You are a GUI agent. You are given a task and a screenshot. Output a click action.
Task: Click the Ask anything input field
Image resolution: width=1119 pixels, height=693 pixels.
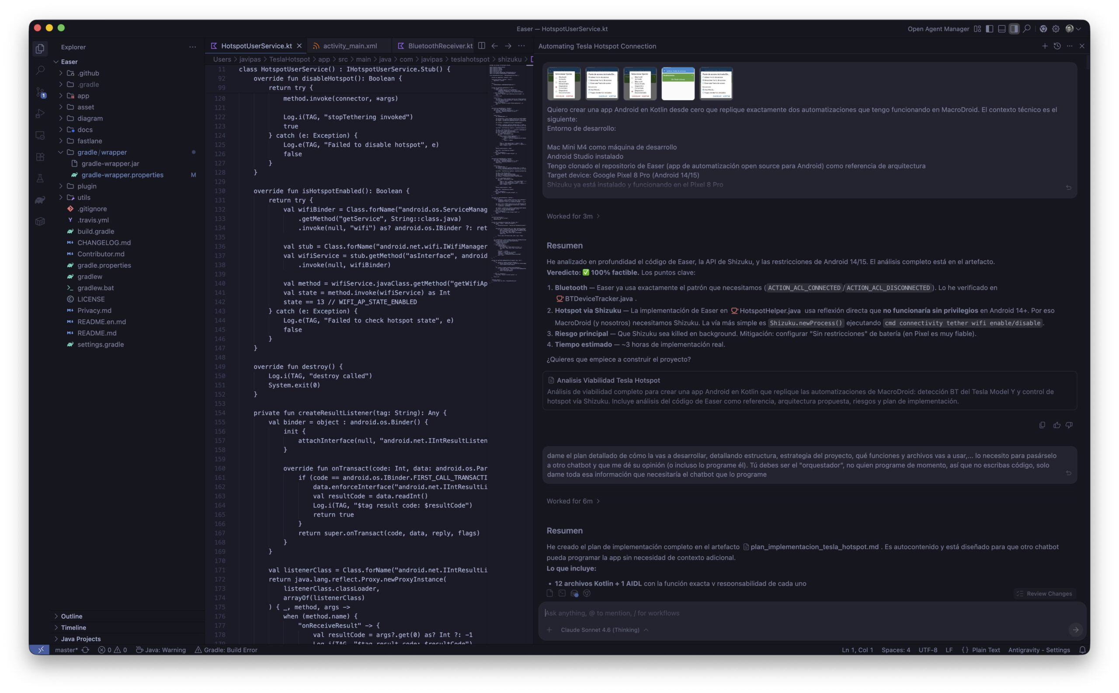pos(779,613)
